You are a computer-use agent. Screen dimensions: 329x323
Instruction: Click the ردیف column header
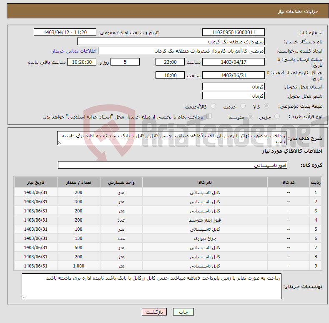316,182
